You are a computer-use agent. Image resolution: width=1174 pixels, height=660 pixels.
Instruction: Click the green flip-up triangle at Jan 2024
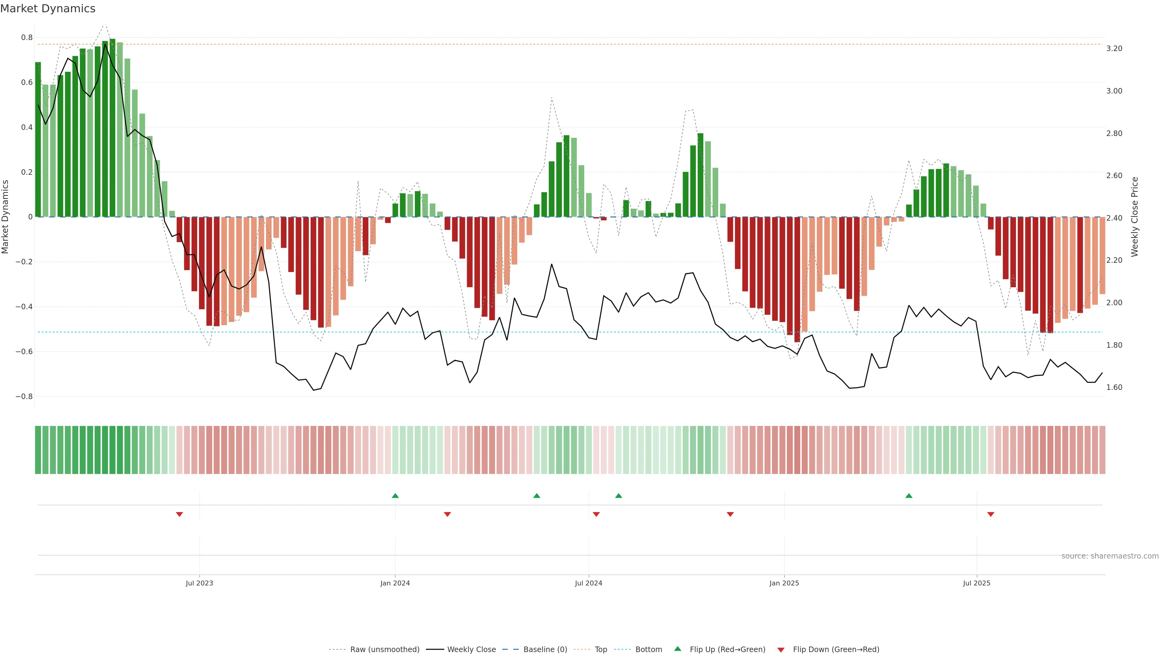tap(395, 496)
